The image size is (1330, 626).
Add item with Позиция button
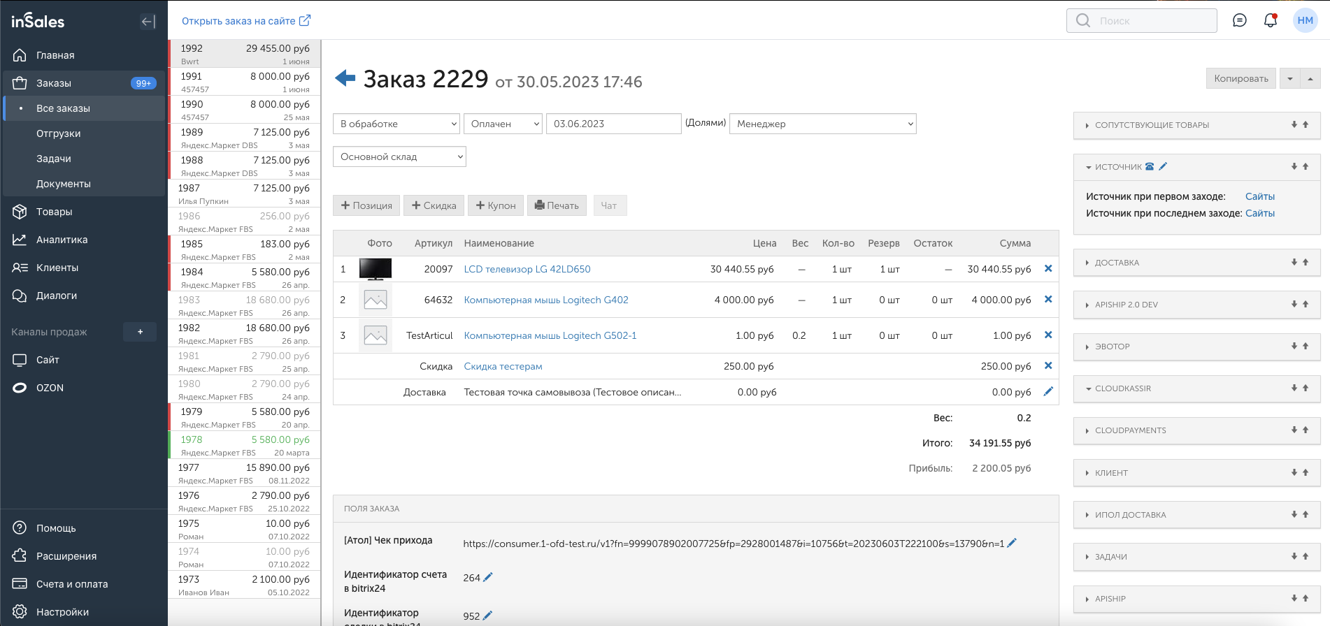[366, 205]
